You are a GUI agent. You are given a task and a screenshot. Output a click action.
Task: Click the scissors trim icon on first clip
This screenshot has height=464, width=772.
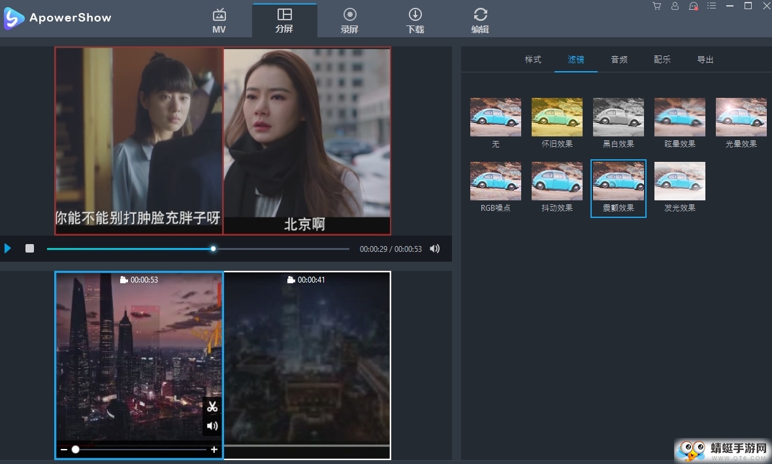point(212,407)
